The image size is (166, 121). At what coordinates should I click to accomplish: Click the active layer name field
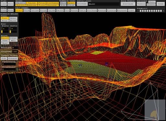pyautogui.click(x=103, y=4)
